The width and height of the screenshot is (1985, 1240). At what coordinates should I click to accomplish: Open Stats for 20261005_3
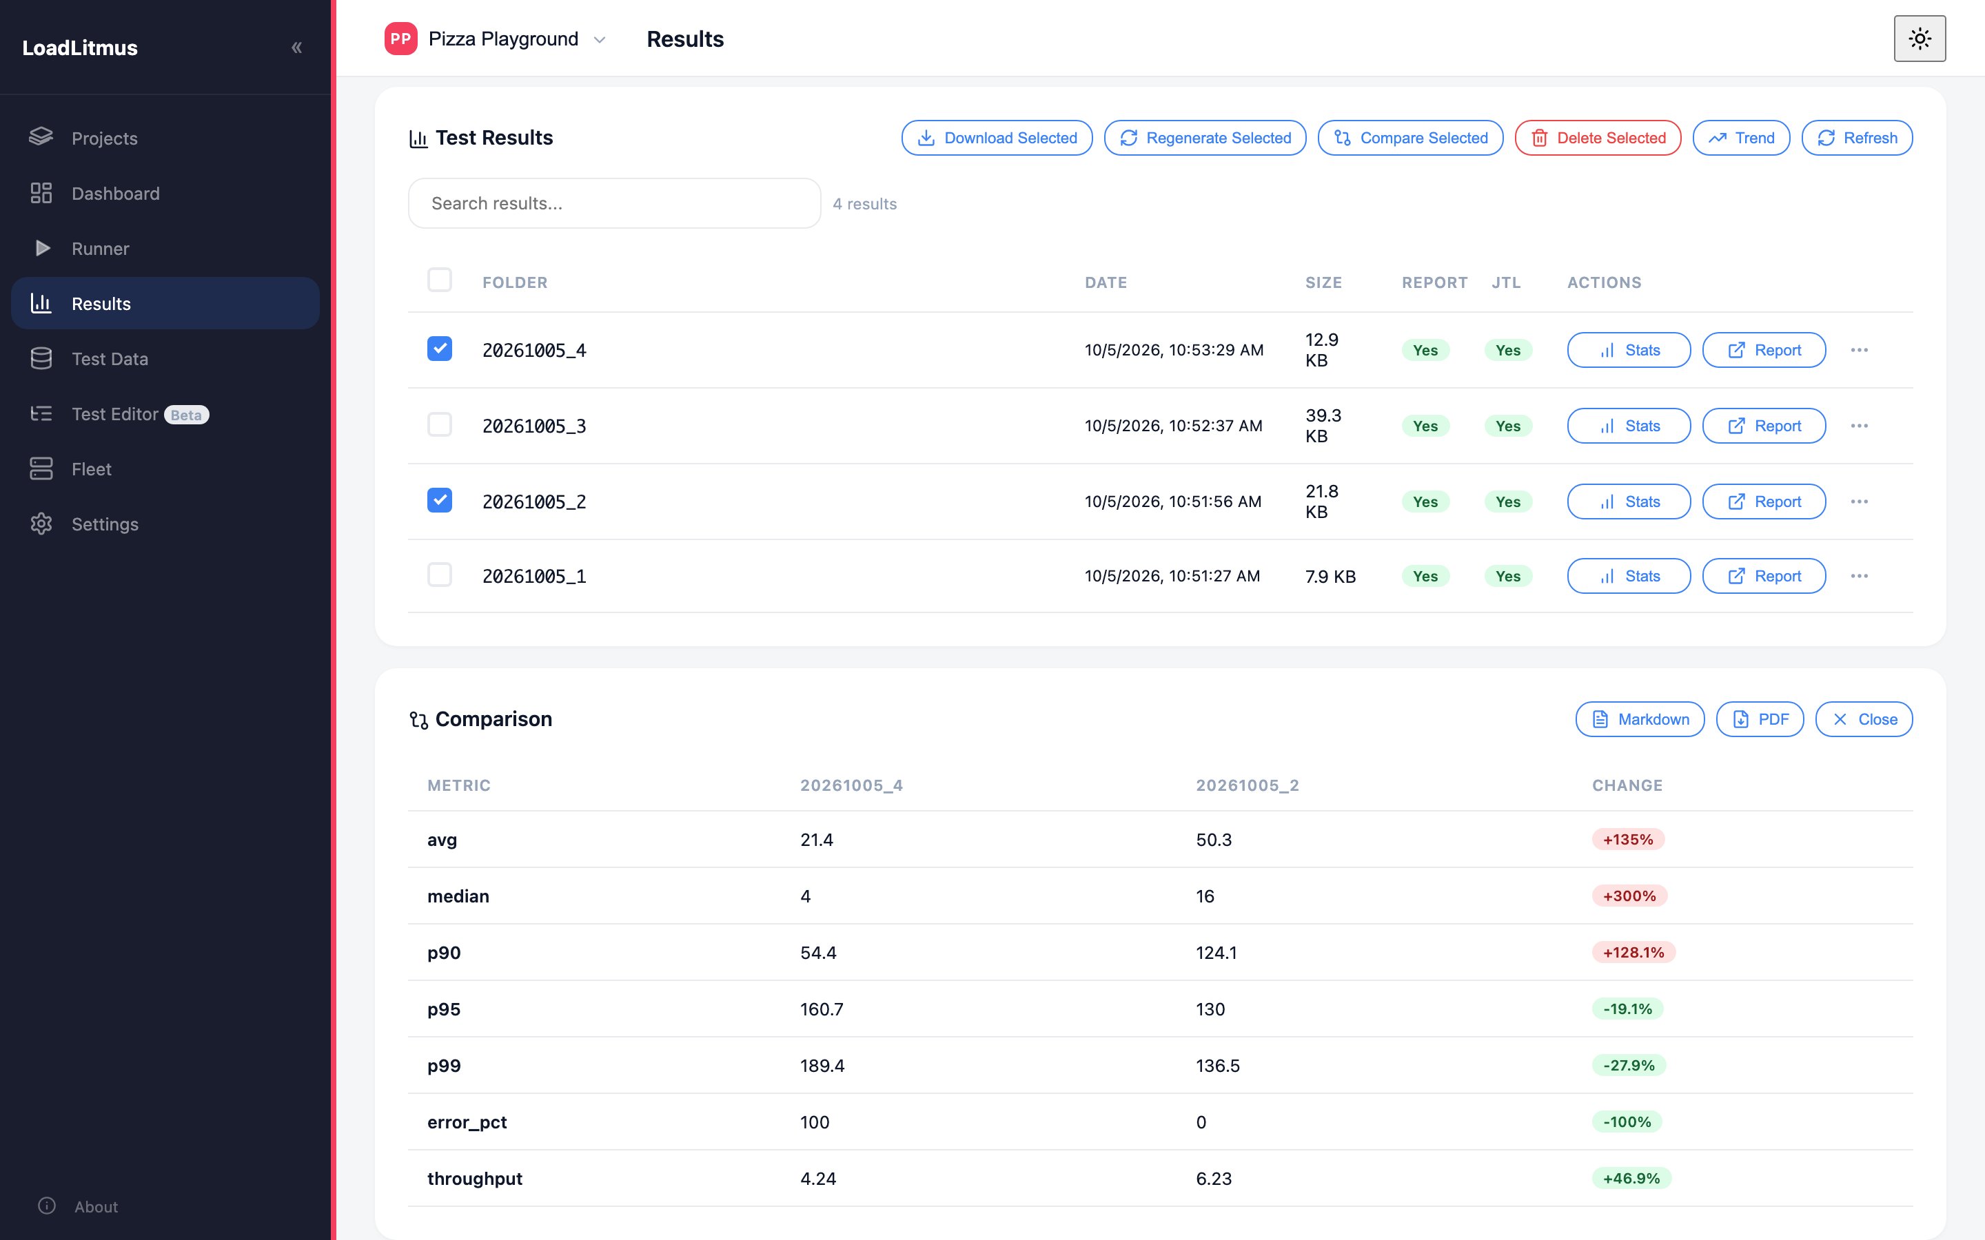coord(1628,426)
